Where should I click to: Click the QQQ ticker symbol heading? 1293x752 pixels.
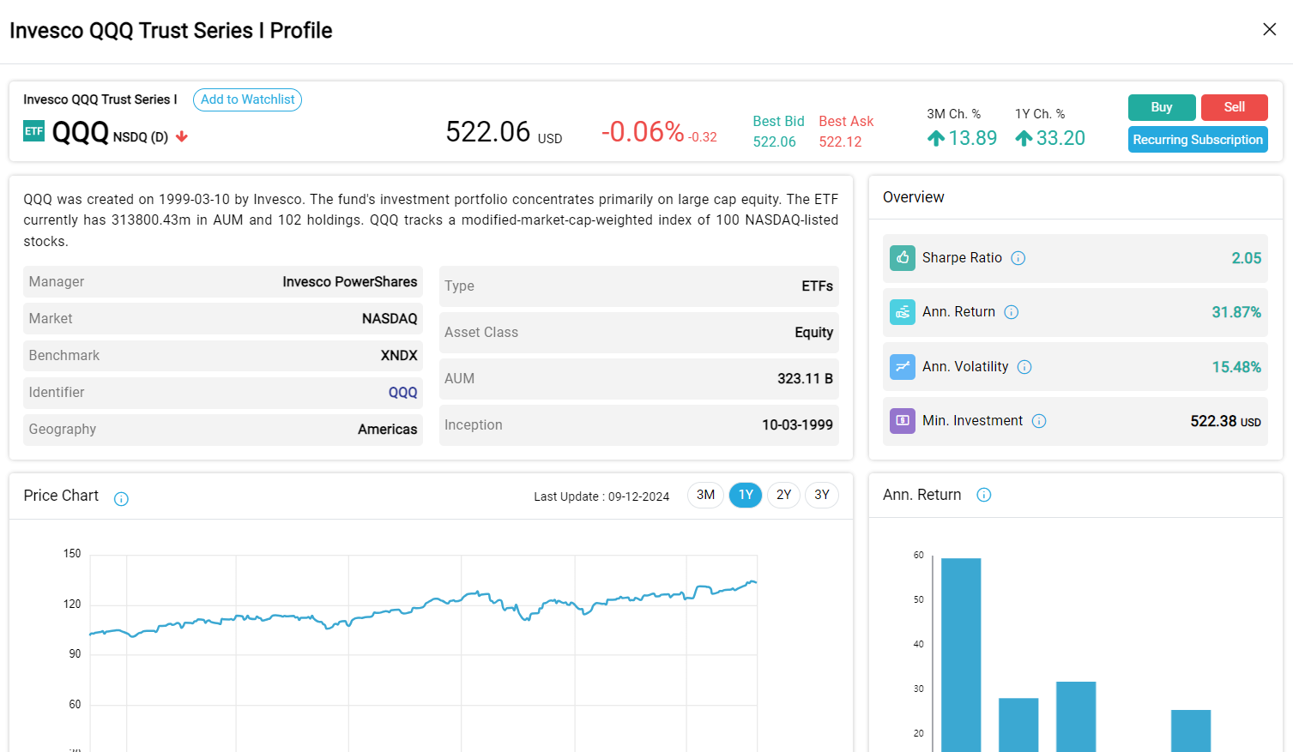point(81,132)
